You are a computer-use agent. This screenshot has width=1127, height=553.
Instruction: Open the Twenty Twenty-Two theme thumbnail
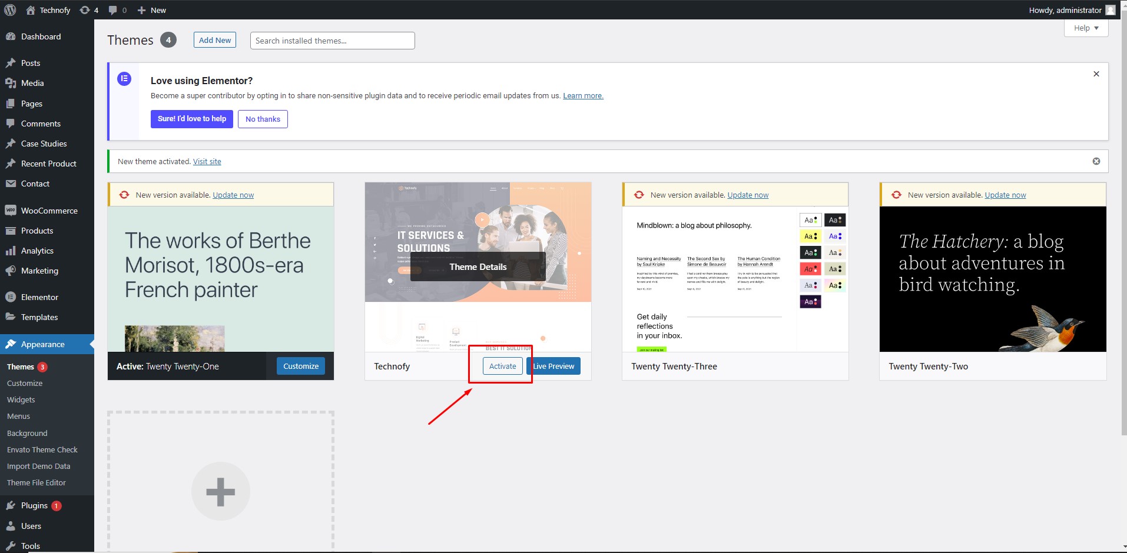(x=993, y=279)
